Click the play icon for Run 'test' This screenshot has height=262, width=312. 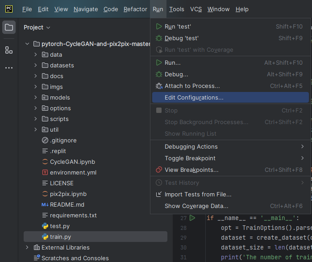tap(159, 26)
